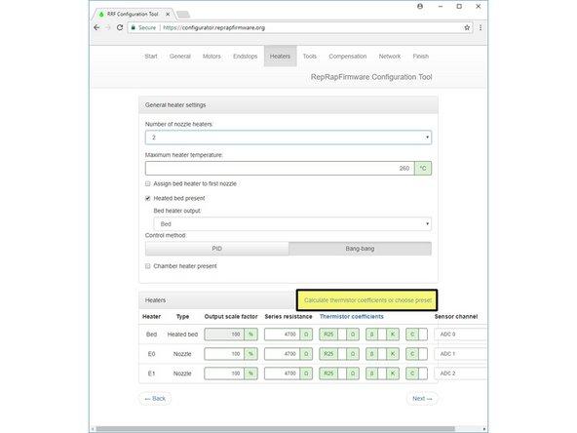Open the Chrome three-dot menu
Screen dimensions: 577x433
pyautogui.click(x=481, y=27)
